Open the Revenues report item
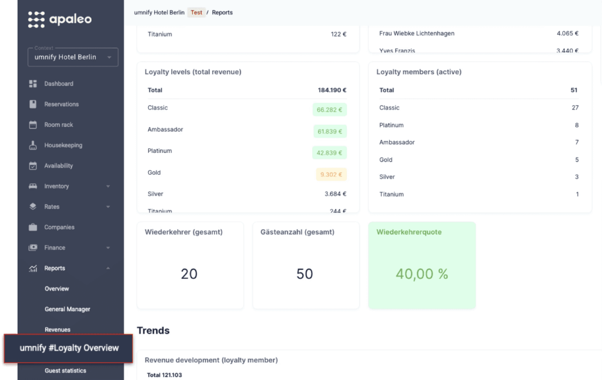The height and width of the screenshot is (380, 602). click(x=58, y=329)
